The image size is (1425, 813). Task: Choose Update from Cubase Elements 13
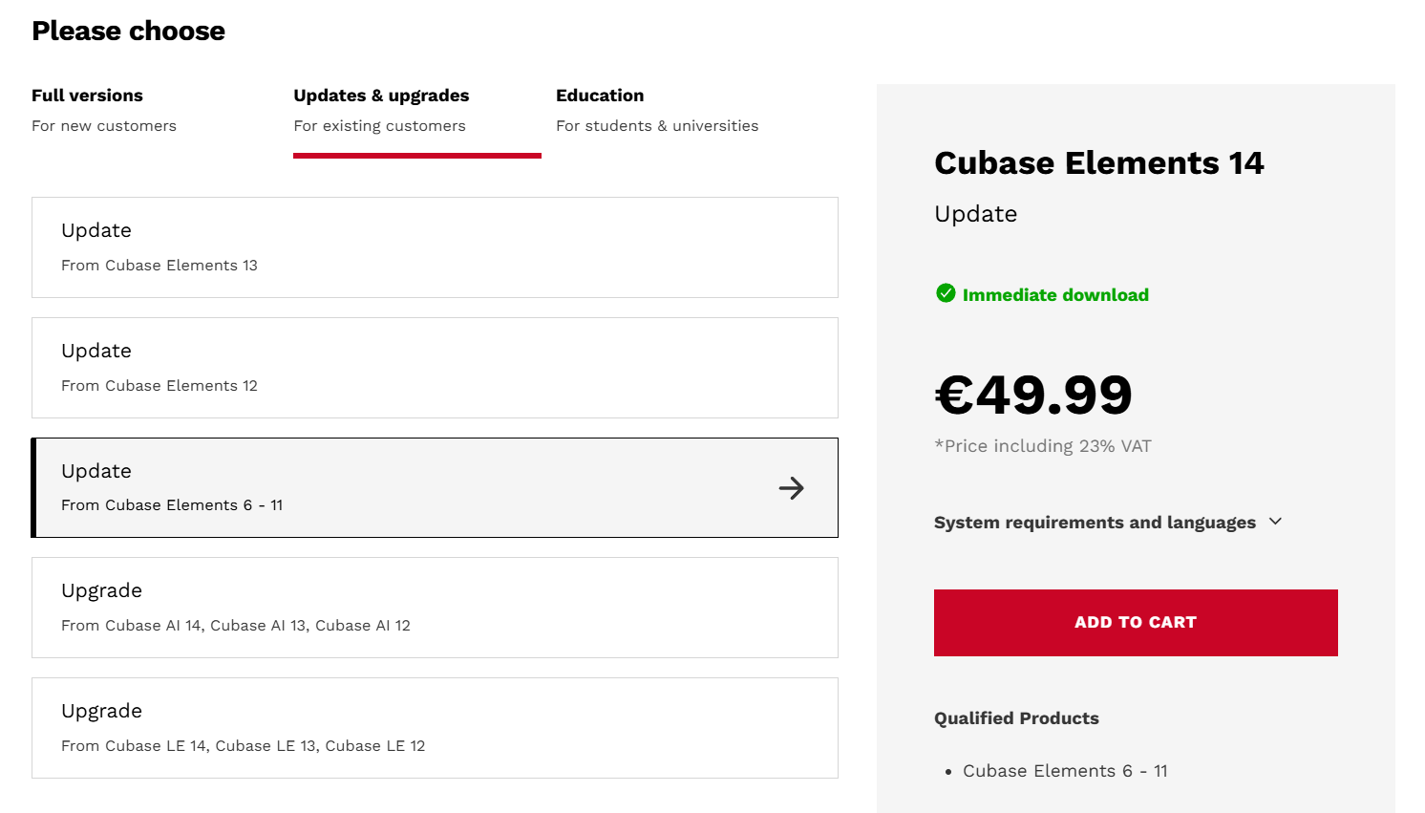(x=435, y=247)
